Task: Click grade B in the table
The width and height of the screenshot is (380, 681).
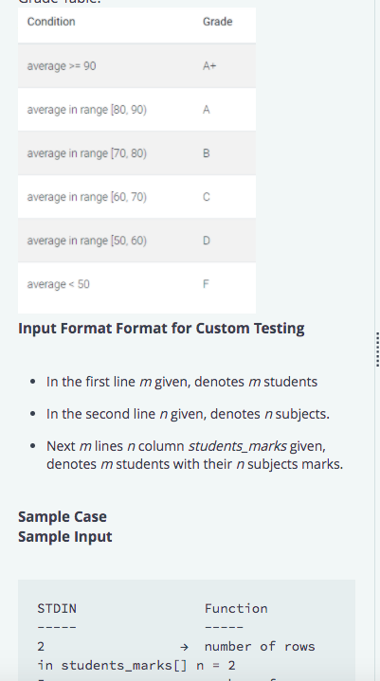Action: click(x=207, y=153)
